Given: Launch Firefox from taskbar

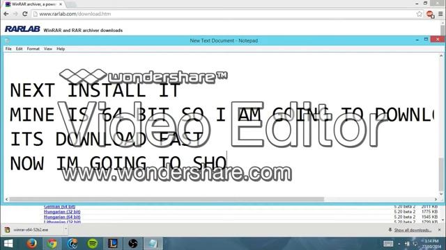Looking at the screenshot, I should [x=31, y=244].
